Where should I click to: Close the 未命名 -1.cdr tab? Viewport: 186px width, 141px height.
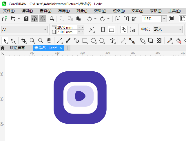[x=61, y=48]
